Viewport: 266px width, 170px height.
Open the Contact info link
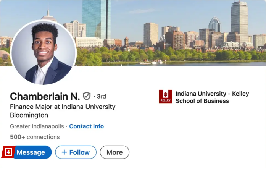click(86, 126)
